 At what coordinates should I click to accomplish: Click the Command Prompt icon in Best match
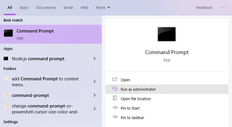8,33
